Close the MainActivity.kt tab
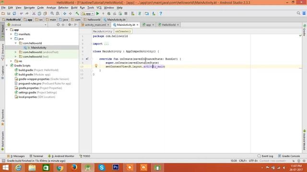Viewport: 307px width, 172px height. click(x=138, y=25)
